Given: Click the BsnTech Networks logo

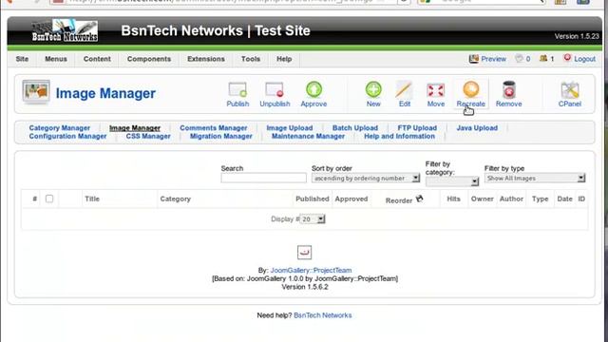Looking at the screenshot, I should (65, 30).
